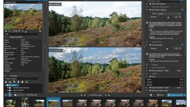Collapse the Image Properties section
Viewport: 190px width, 107px height.
pos(5,37)
